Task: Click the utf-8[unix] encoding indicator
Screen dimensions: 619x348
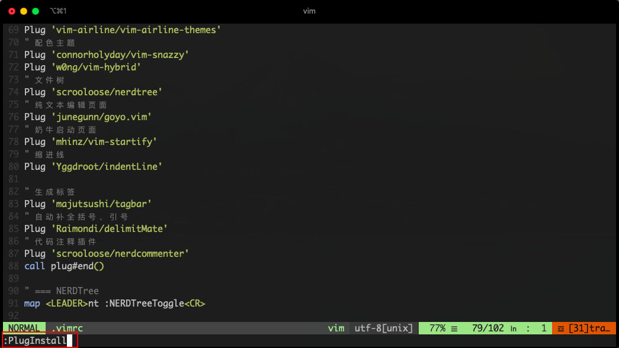Action: tap(384, 328)
